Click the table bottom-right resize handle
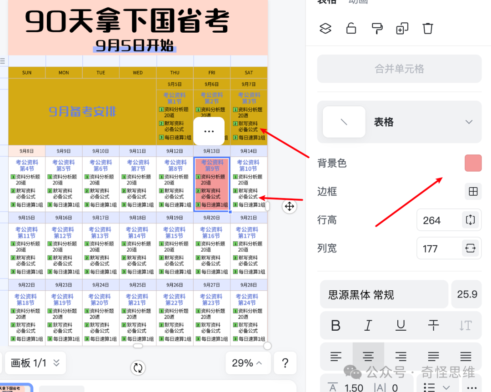491x392 pixels. [x=267, y=346]
